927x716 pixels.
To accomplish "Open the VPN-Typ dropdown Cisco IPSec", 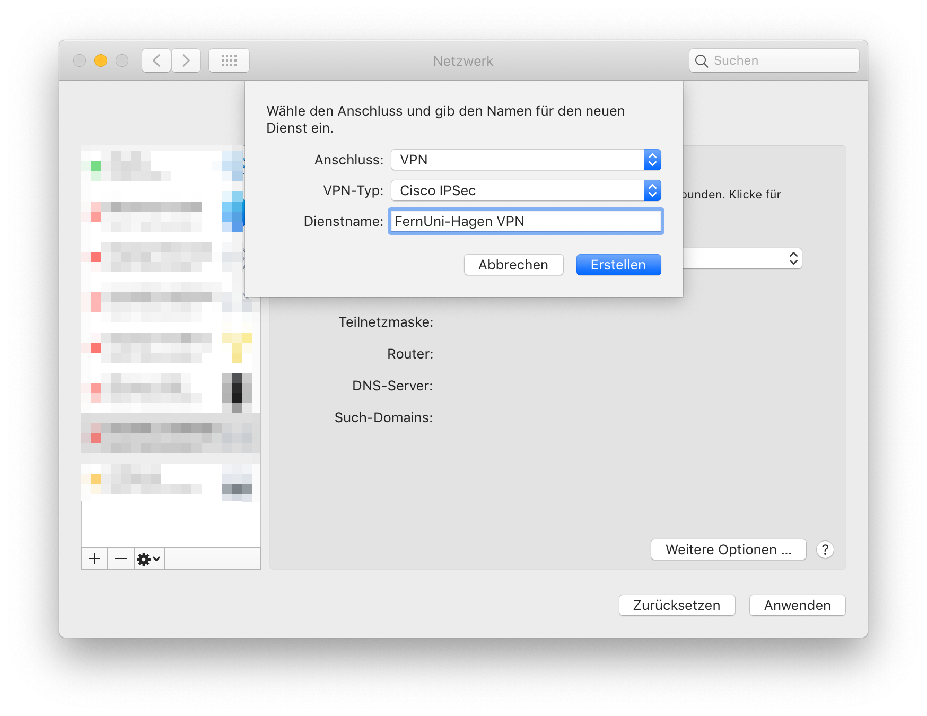I will point(526,190).
